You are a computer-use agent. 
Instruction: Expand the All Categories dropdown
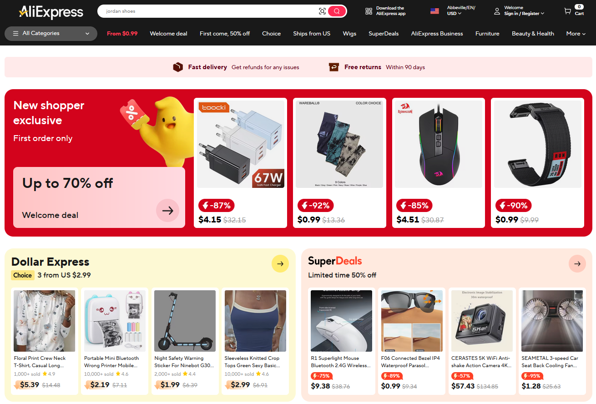tap(51, 34)
